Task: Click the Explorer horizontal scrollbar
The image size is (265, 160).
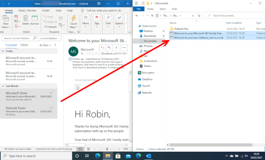Action: pos(211,145)
